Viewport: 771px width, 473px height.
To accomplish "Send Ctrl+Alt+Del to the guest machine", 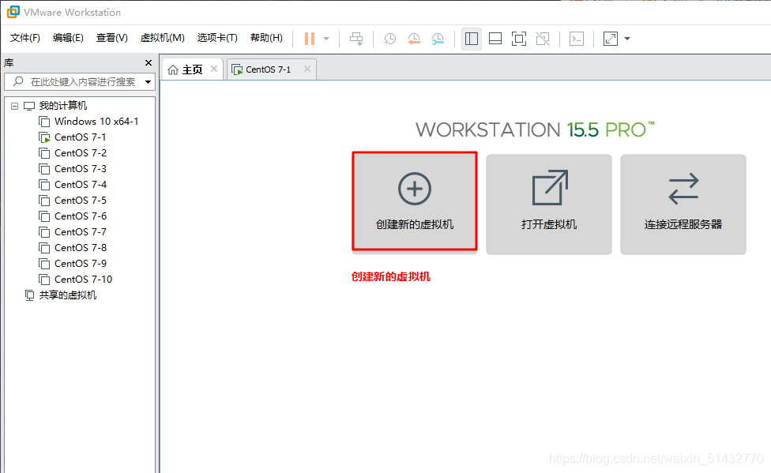I will 356,38.
